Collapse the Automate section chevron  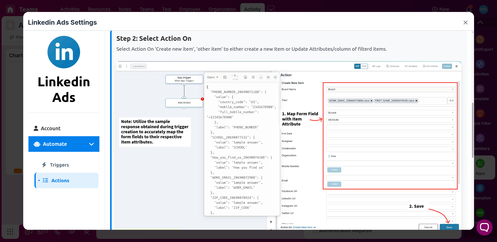click(x=91, y=144)
